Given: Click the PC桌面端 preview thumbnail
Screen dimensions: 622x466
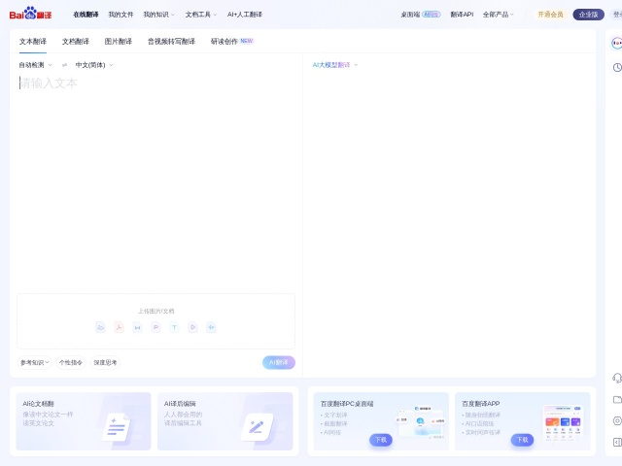Looking at the screenshot, I should pyautogui.click(x=421, y=422).
